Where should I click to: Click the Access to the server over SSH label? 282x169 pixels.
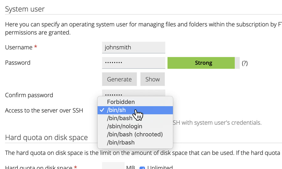point(44,110)
